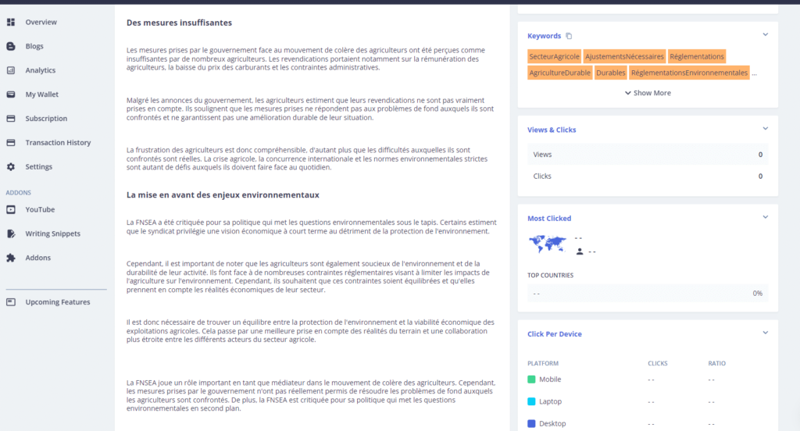Click the SecteurAgricole keyword tag

pos(554,57)
